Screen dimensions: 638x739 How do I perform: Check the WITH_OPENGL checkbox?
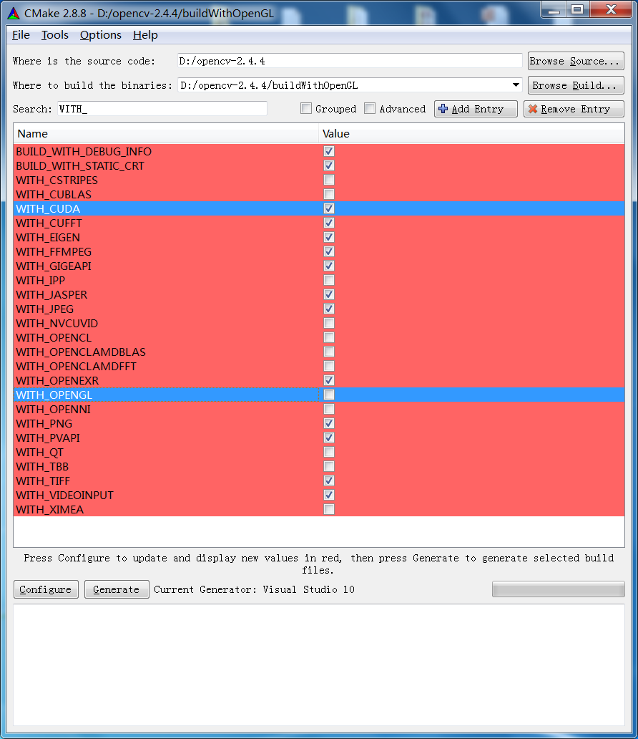(x=329, y=395)
